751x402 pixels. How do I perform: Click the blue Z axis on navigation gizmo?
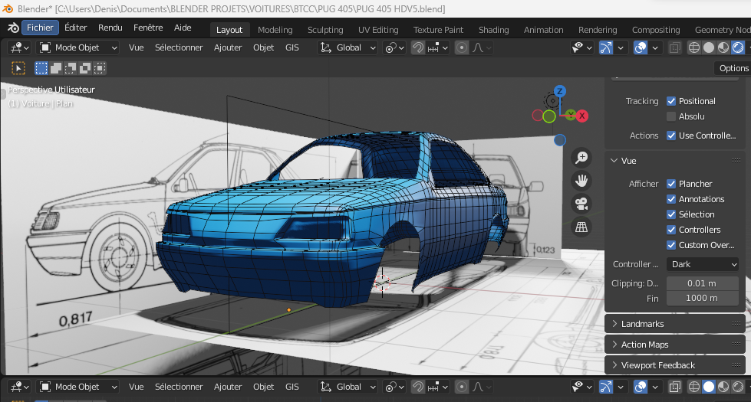click(x=559, y=91)
